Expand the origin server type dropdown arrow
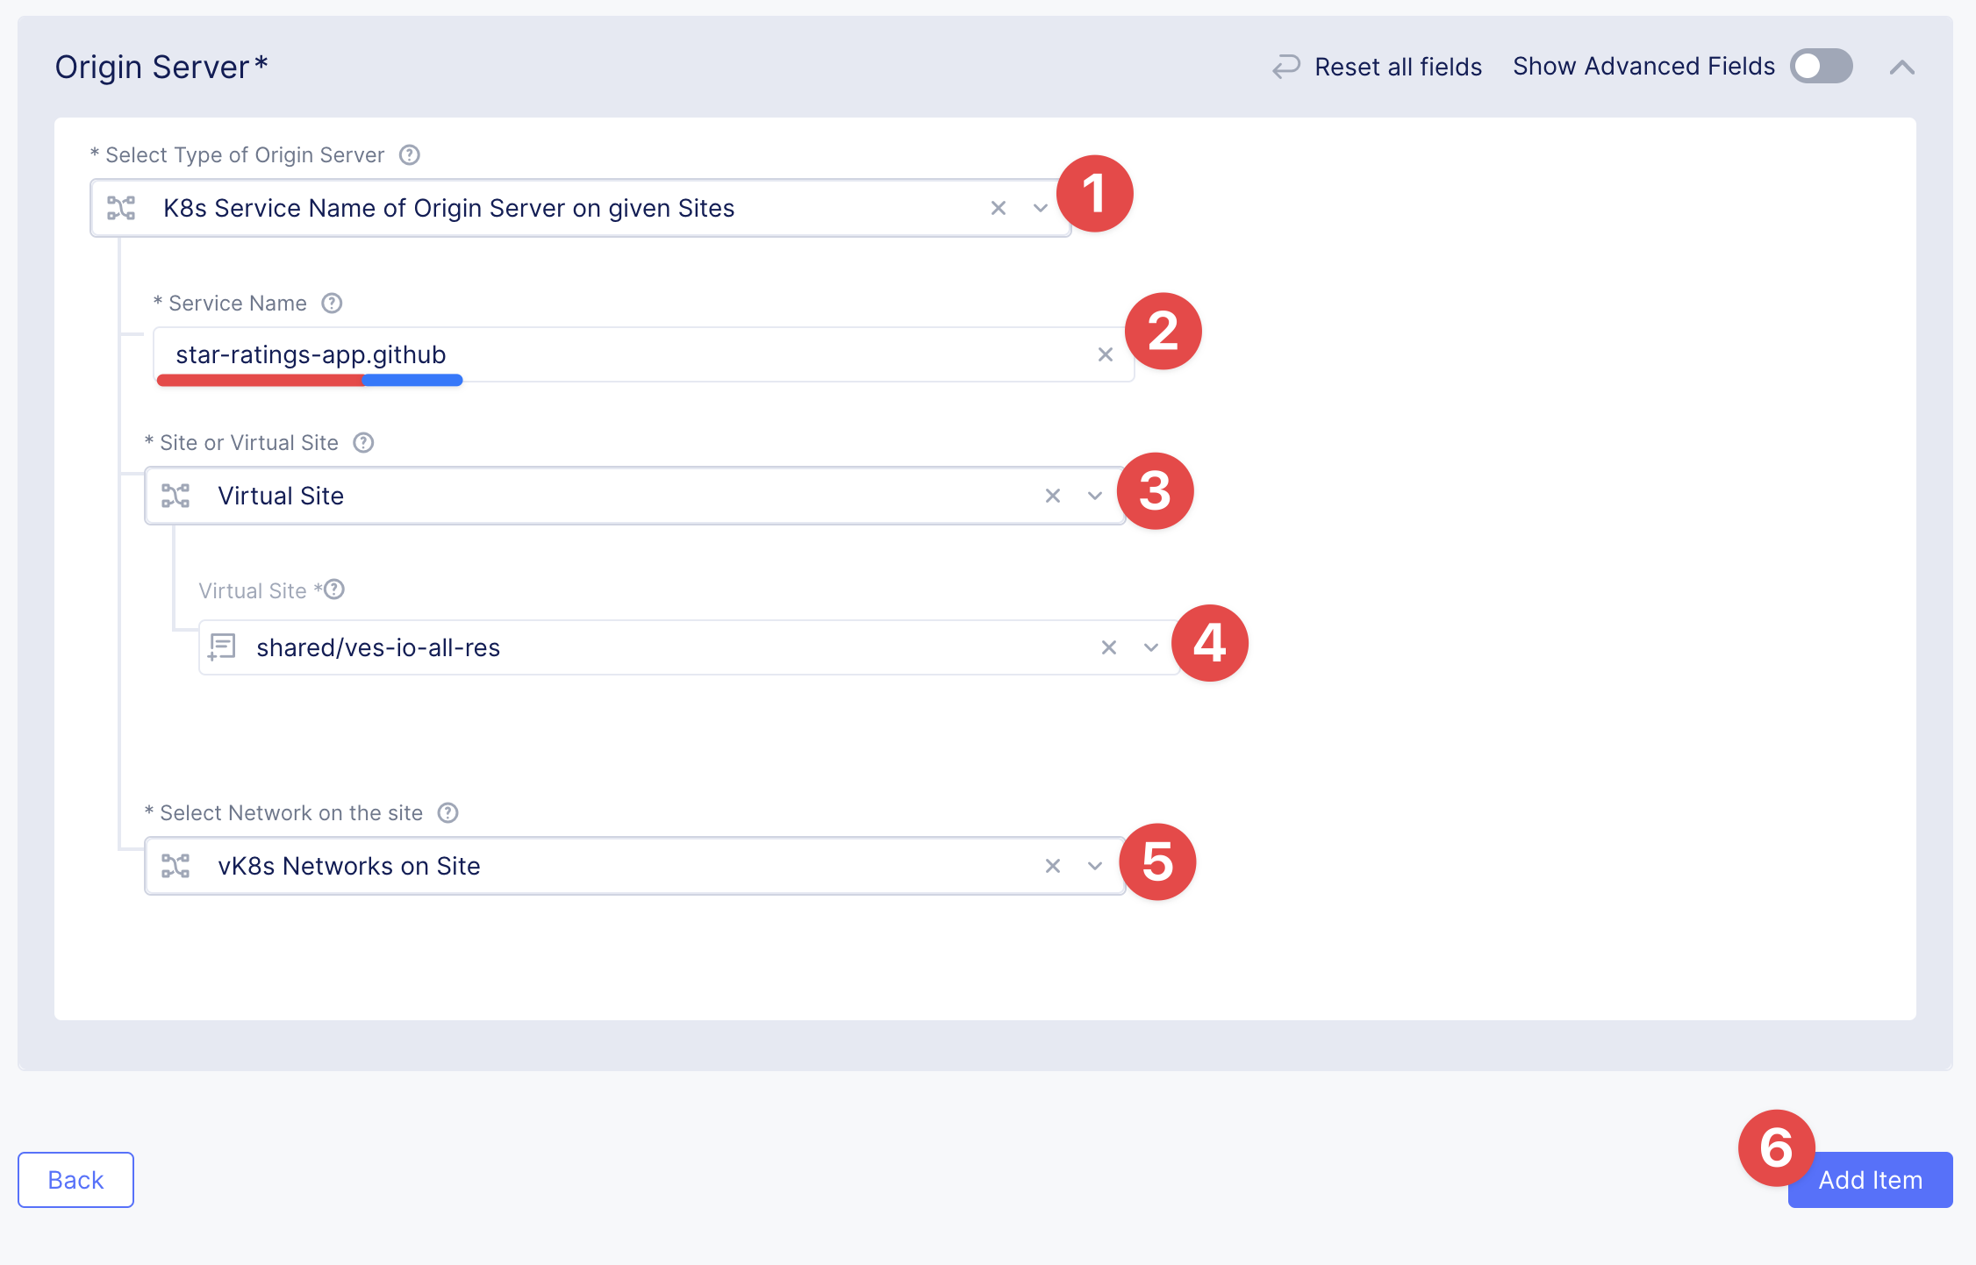The width and height of the screenshot is (1976, 1265). tap(1041, 208)
